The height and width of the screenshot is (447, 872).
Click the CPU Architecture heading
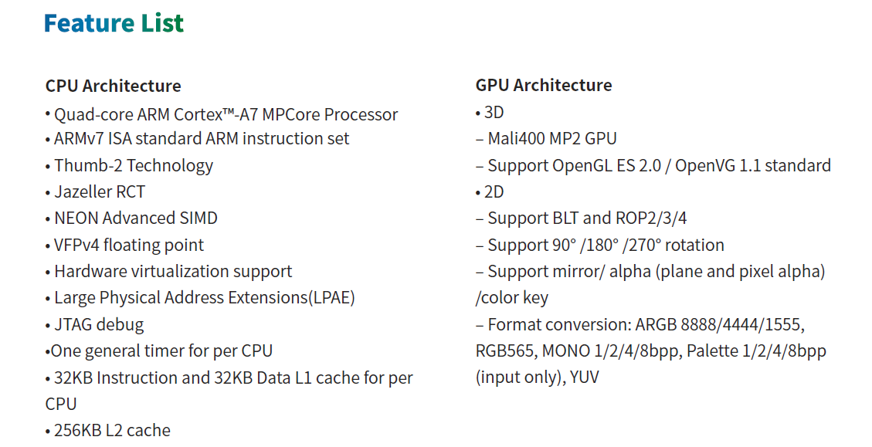click(113, 86)
